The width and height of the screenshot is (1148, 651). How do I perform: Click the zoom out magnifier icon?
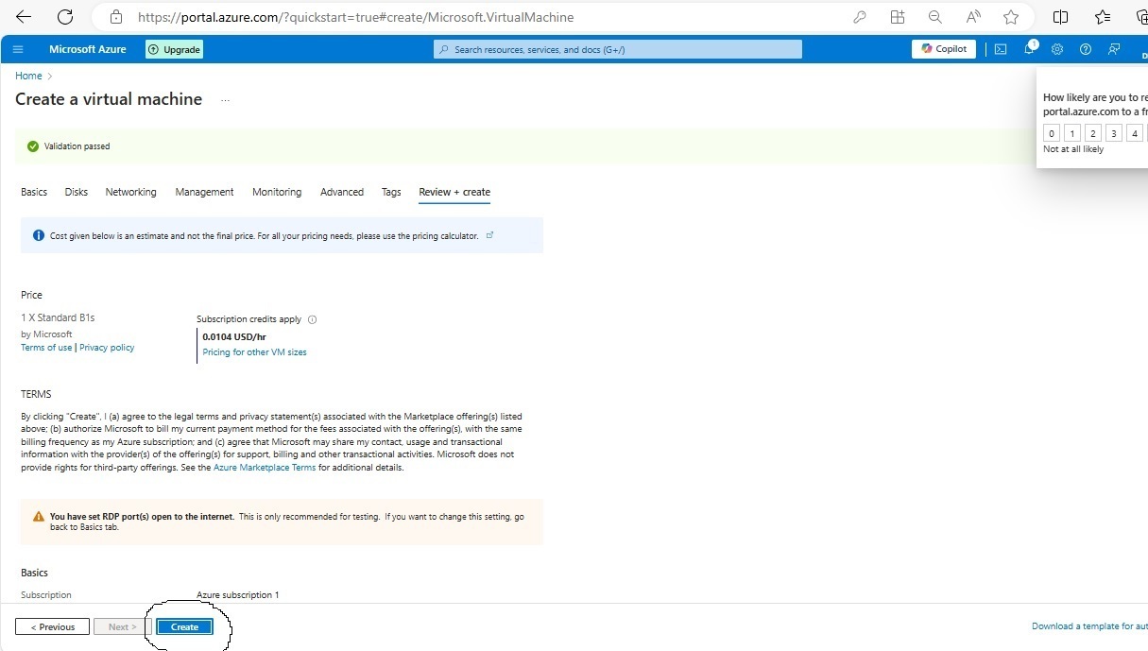point(935,17)
